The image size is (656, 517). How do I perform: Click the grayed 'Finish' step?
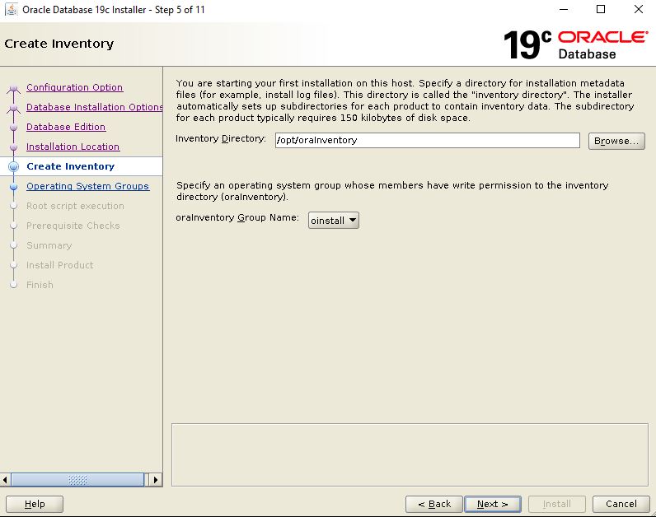[40, 285]
